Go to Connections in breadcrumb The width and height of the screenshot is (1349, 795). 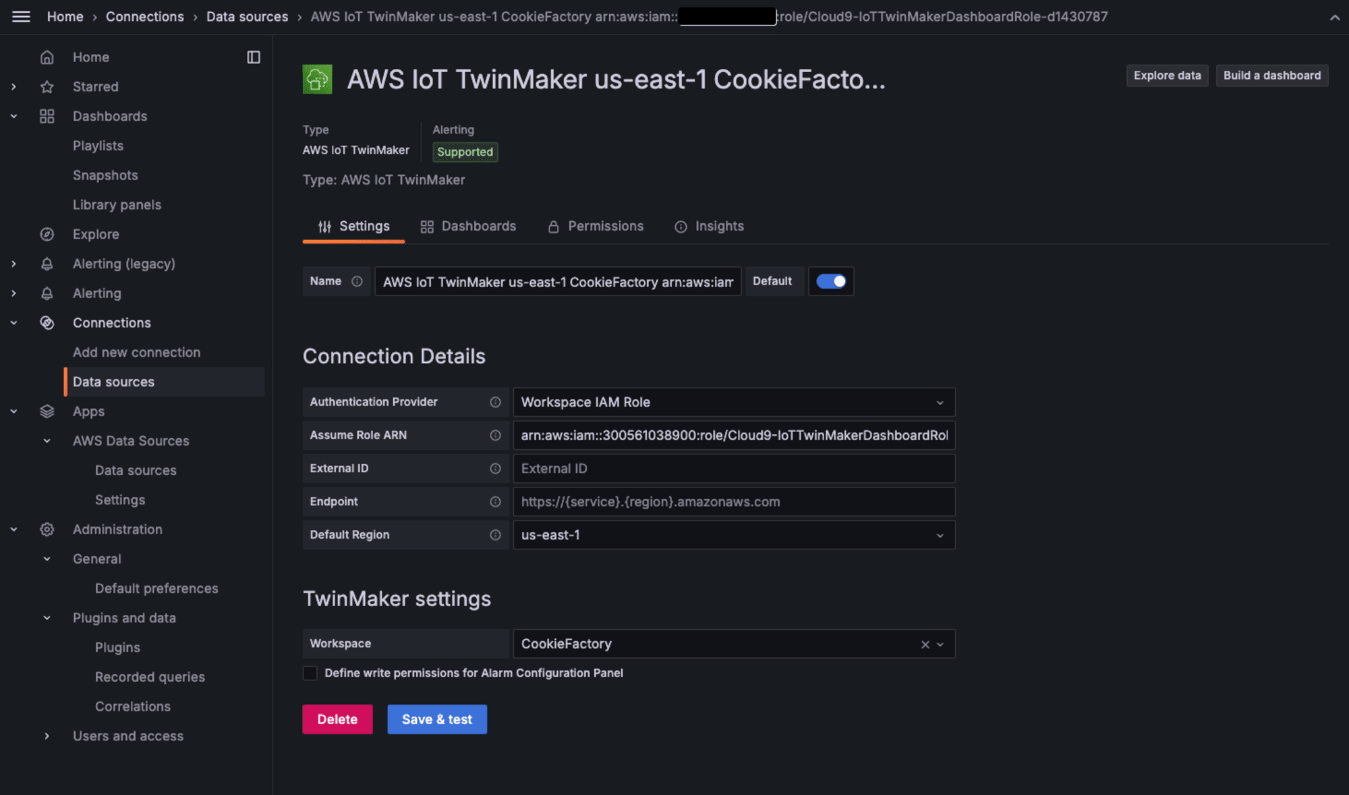click(144, 17)
